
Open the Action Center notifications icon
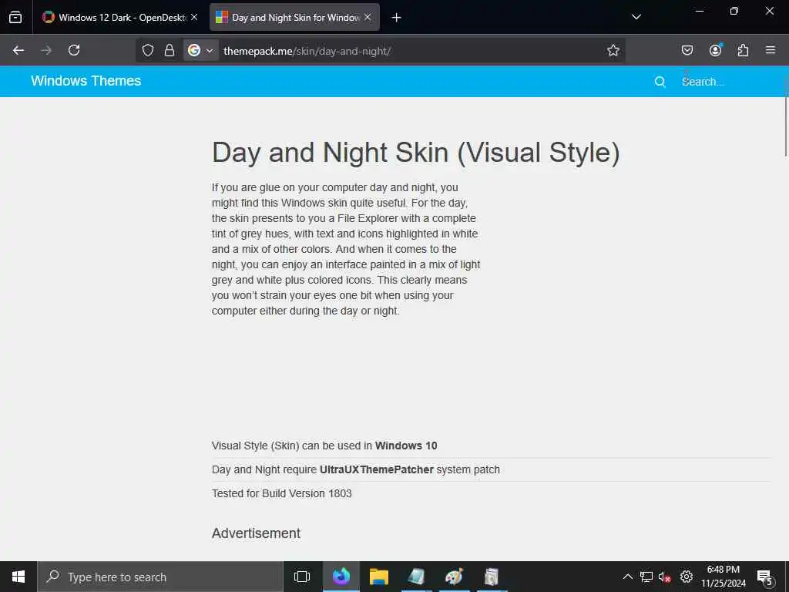click(764, 577)
